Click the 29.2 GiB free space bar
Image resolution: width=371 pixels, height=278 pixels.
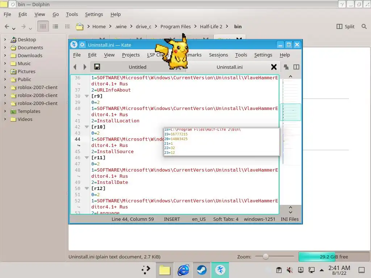pyautogui.click(x=334, y=257)
